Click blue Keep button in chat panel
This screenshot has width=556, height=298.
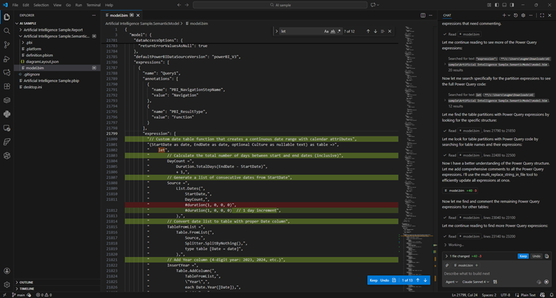[522, 255]
